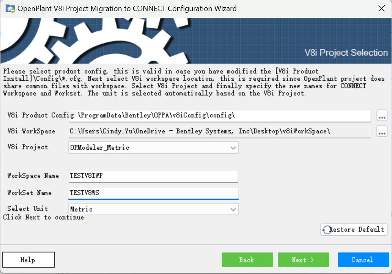The height and width of the screenshot is (274, 392).
Task: Click the V8i Product Config path field
Action: tap(220, 116)
